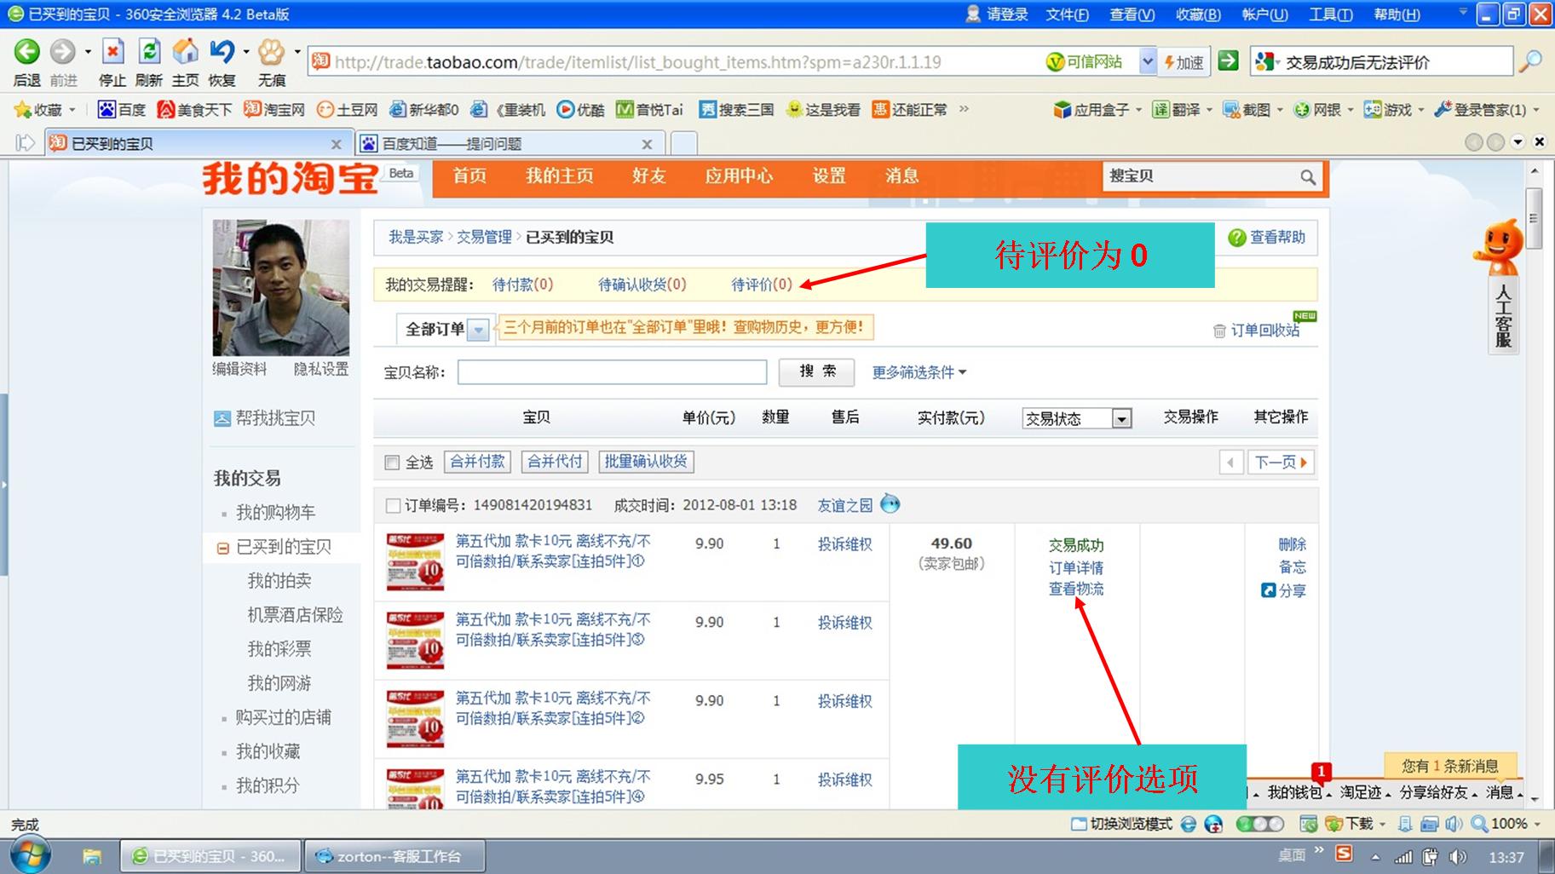
Task: Click the Refresh page icon
Action: [149, 52]
